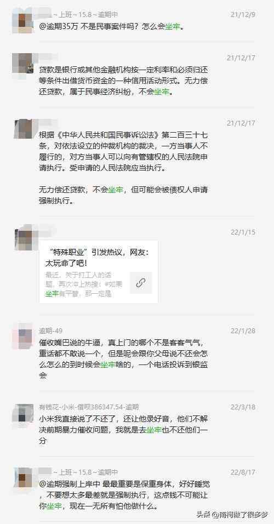Click the green 坐牢 keyword in first message
The height and width of the screenshot is (524, 274).
click(x=173, y=27)
